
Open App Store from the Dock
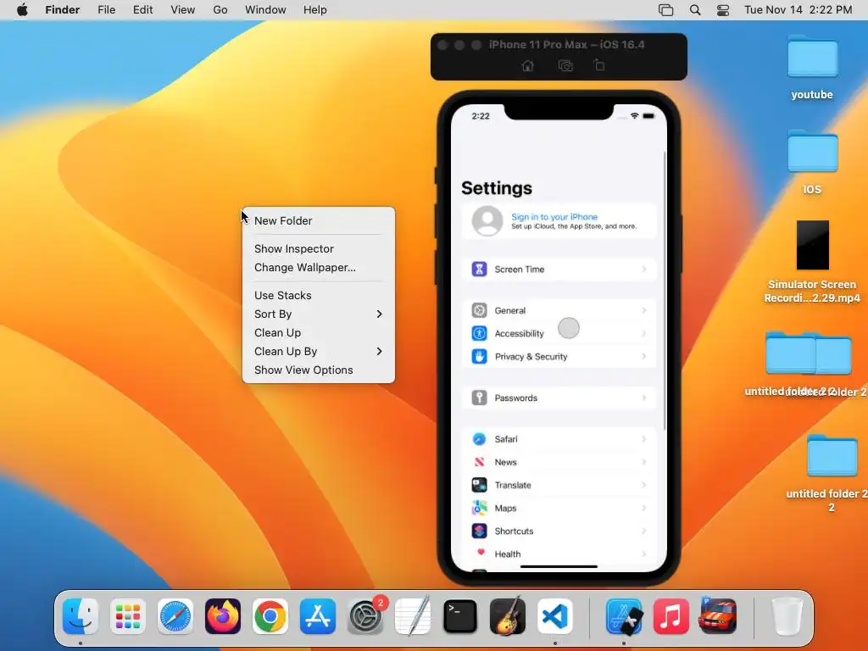(x=318, y=616)
